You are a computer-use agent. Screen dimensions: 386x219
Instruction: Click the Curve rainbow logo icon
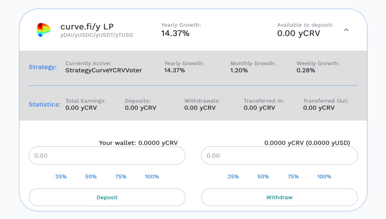coord(43,30)
